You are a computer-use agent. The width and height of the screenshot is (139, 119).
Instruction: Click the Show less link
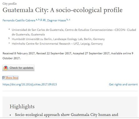point(12,78)
